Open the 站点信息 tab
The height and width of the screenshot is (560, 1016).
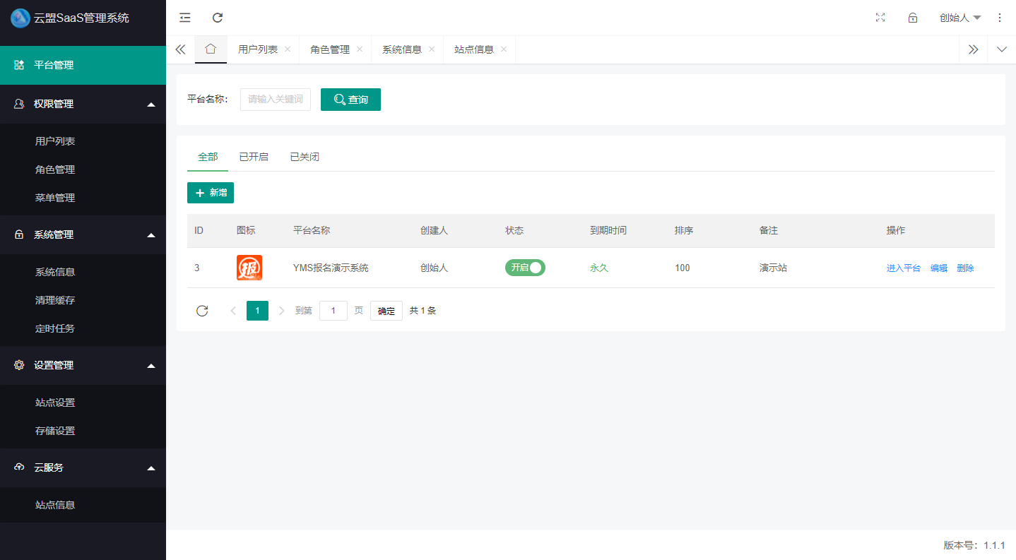(474, 49)
